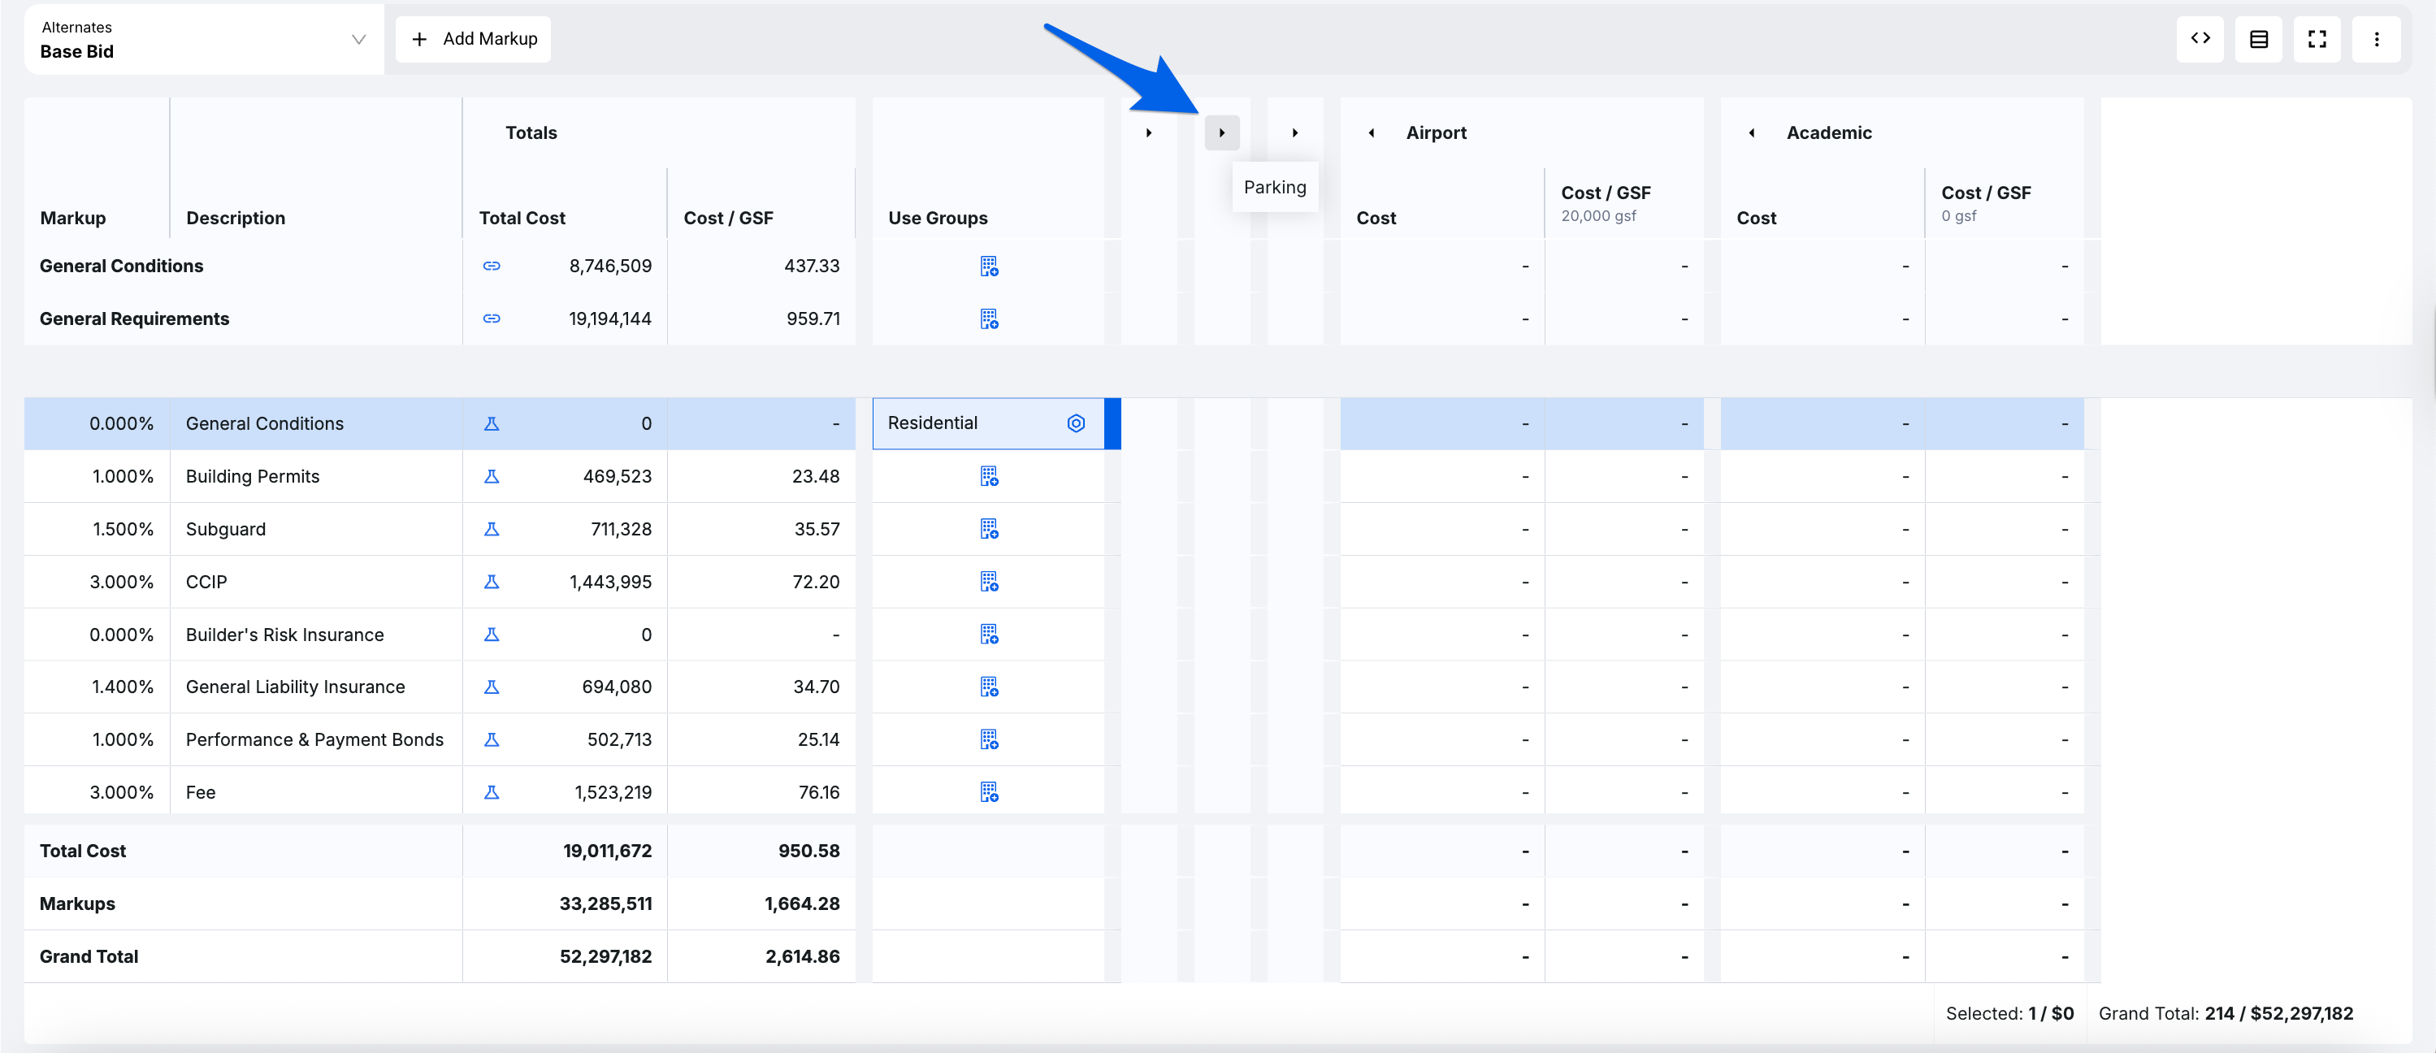2436x1053 pixels.
Task: Click link icon in General Conditions total
Action: [x=491, y=266]
